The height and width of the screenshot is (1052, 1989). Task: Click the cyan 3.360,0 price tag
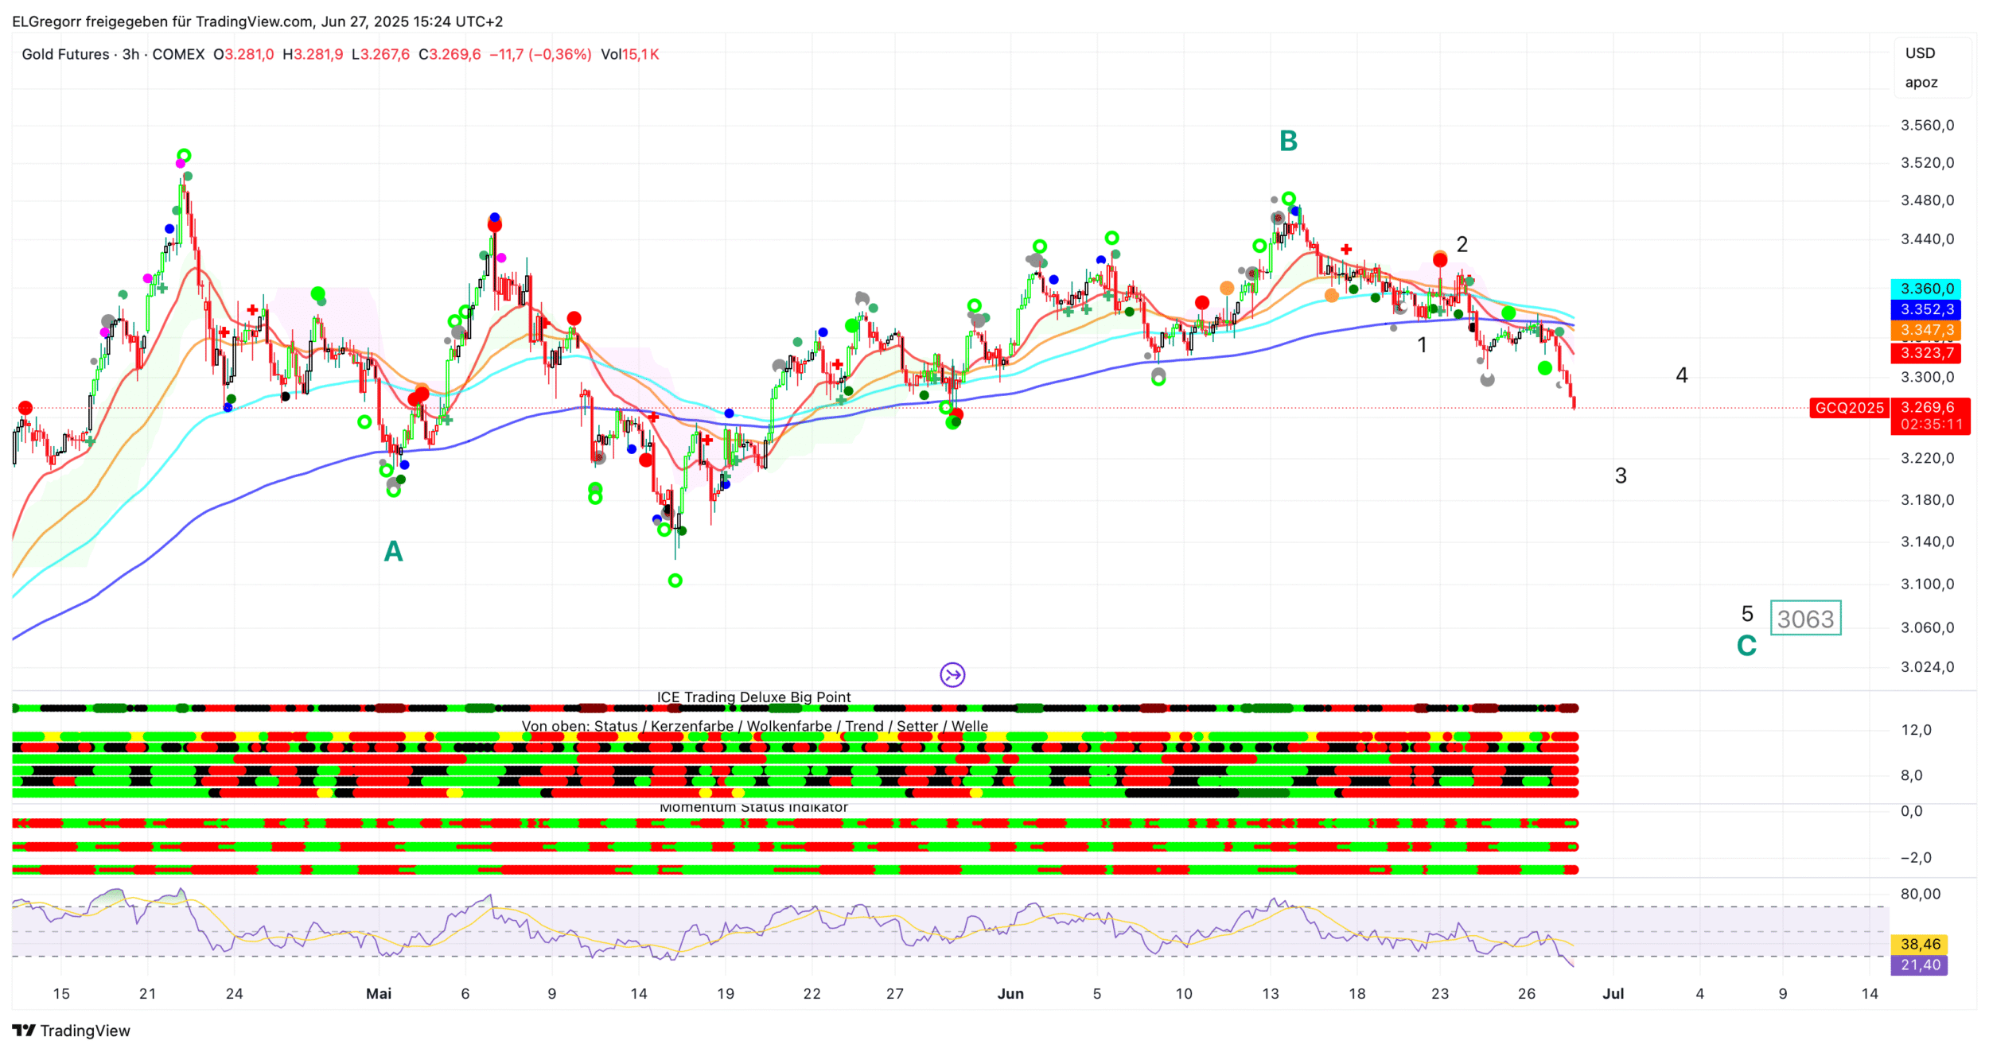coord(1926,289)
